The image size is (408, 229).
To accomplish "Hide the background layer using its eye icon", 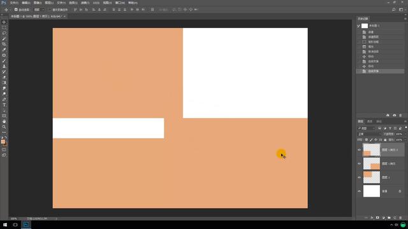I will 359,191.
